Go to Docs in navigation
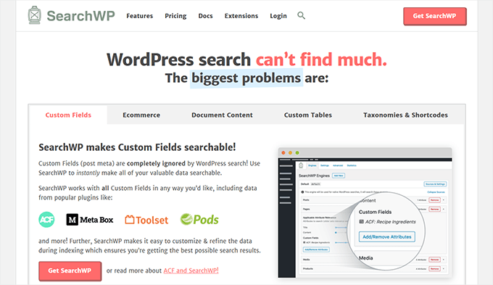This screenshot has width=493, height=285. pyautogui.click(x=205, y=16)
